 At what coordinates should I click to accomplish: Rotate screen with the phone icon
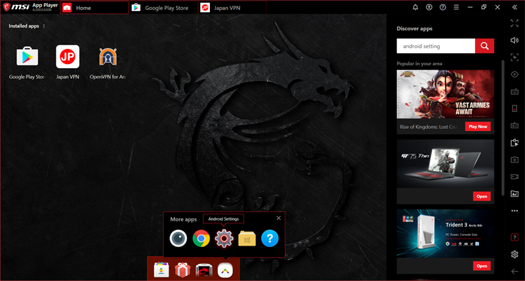[514, 109]
